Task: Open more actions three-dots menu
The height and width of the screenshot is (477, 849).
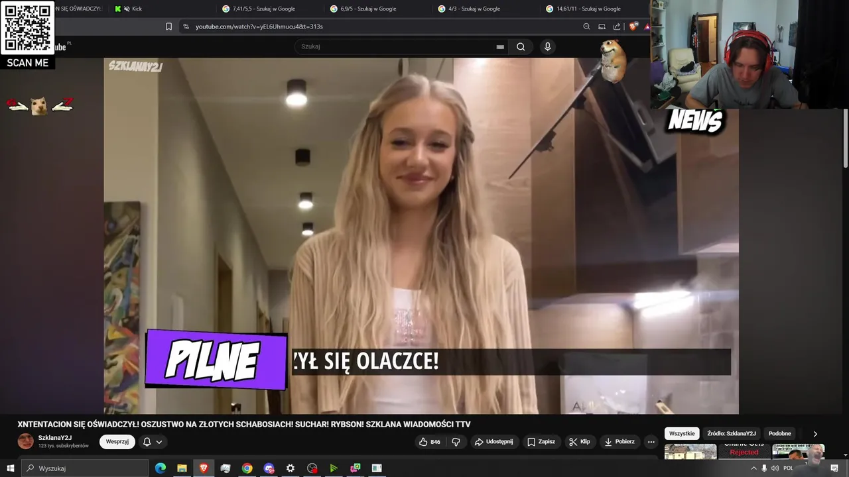Action: pyautogui.click(x=651, y=442)
